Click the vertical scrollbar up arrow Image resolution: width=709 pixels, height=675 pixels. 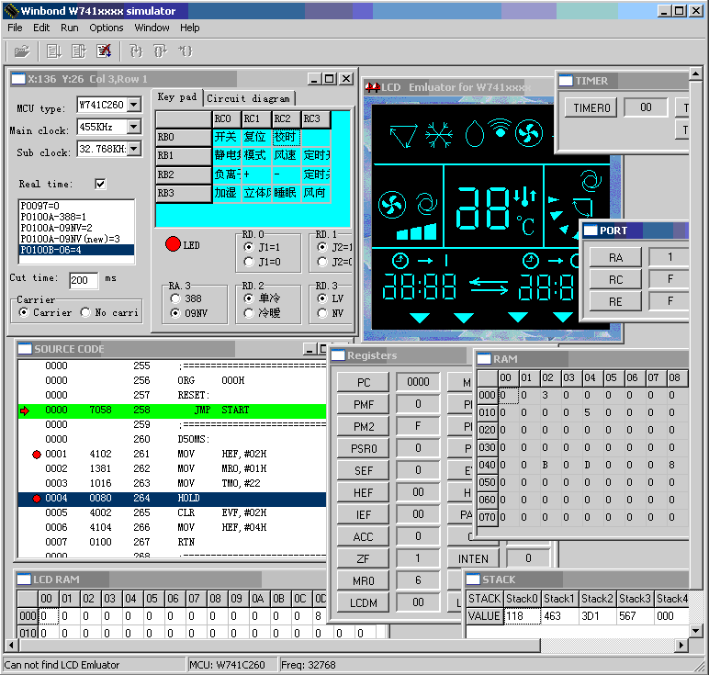pos(696,73)
